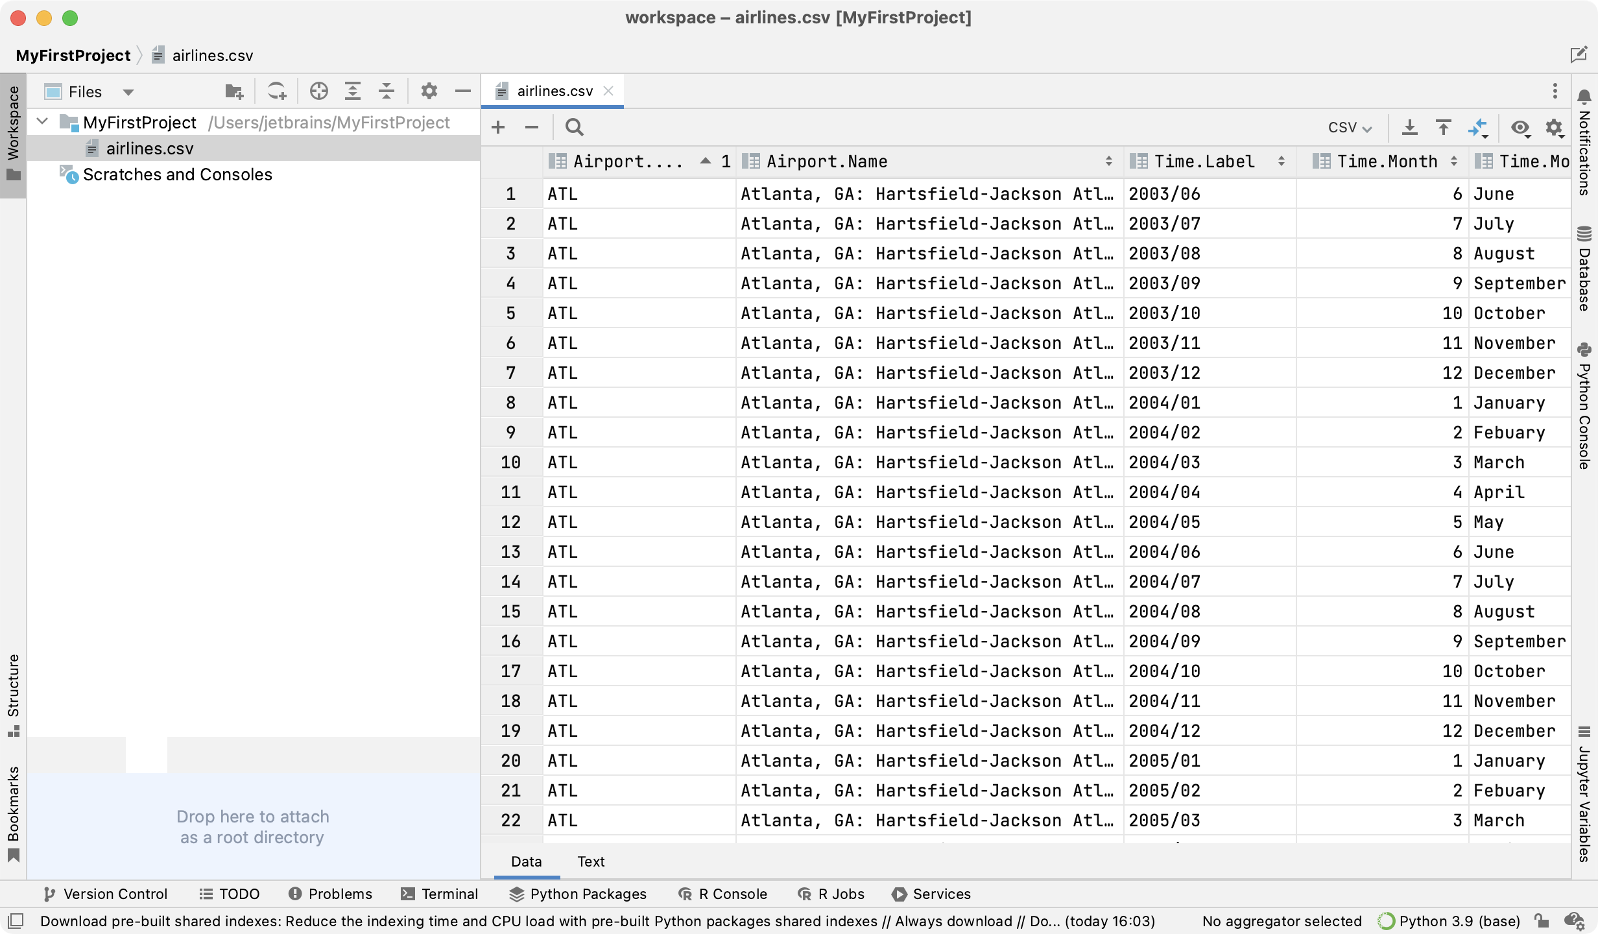
Task: Select row number 10 header
Action: point(511,462)
